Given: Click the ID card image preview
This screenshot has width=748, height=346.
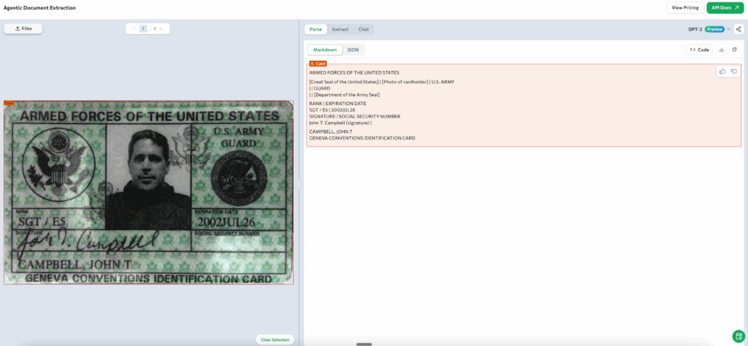Looking at the screenshot, I should [x=149, y=193].
